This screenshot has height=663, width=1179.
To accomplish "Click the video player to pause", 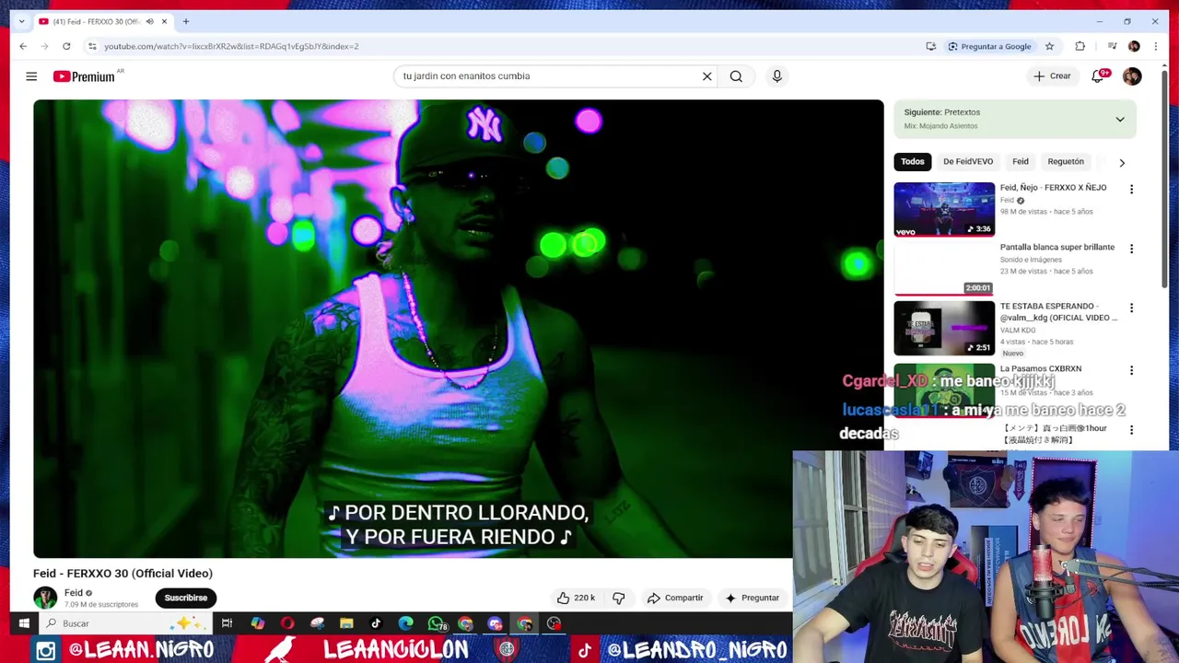I will (x=458, y=329).
